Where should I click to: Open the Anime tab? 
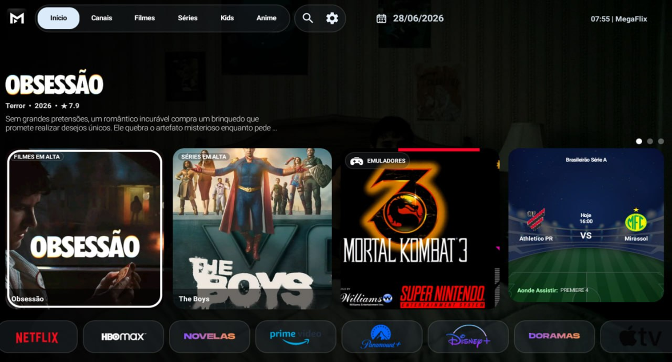coord(266,18)
